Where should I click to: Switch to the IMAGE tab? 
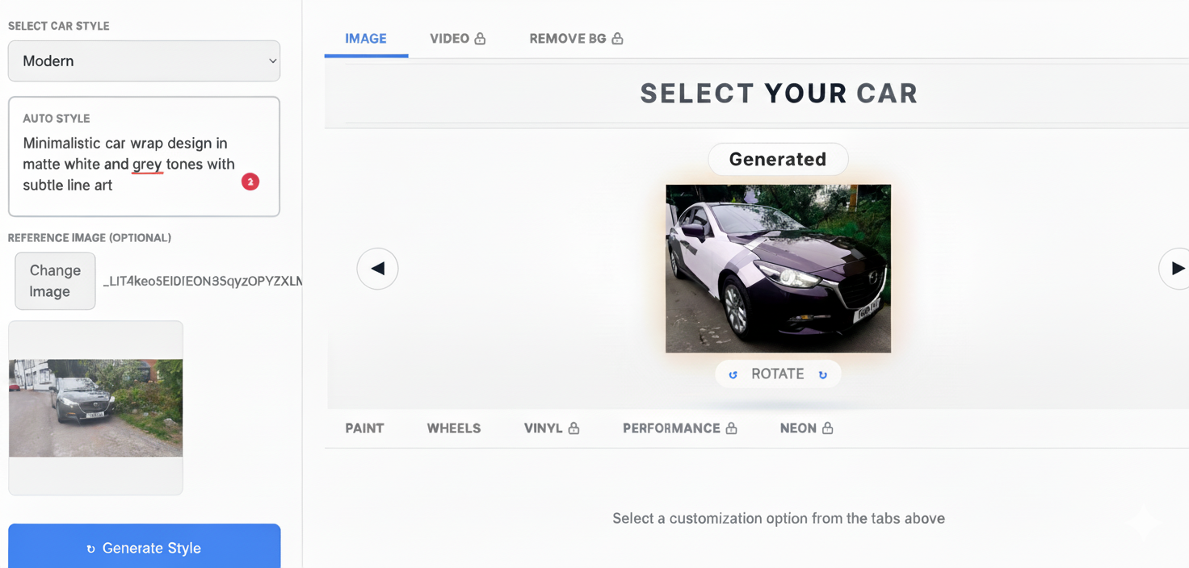click(365, 39)
